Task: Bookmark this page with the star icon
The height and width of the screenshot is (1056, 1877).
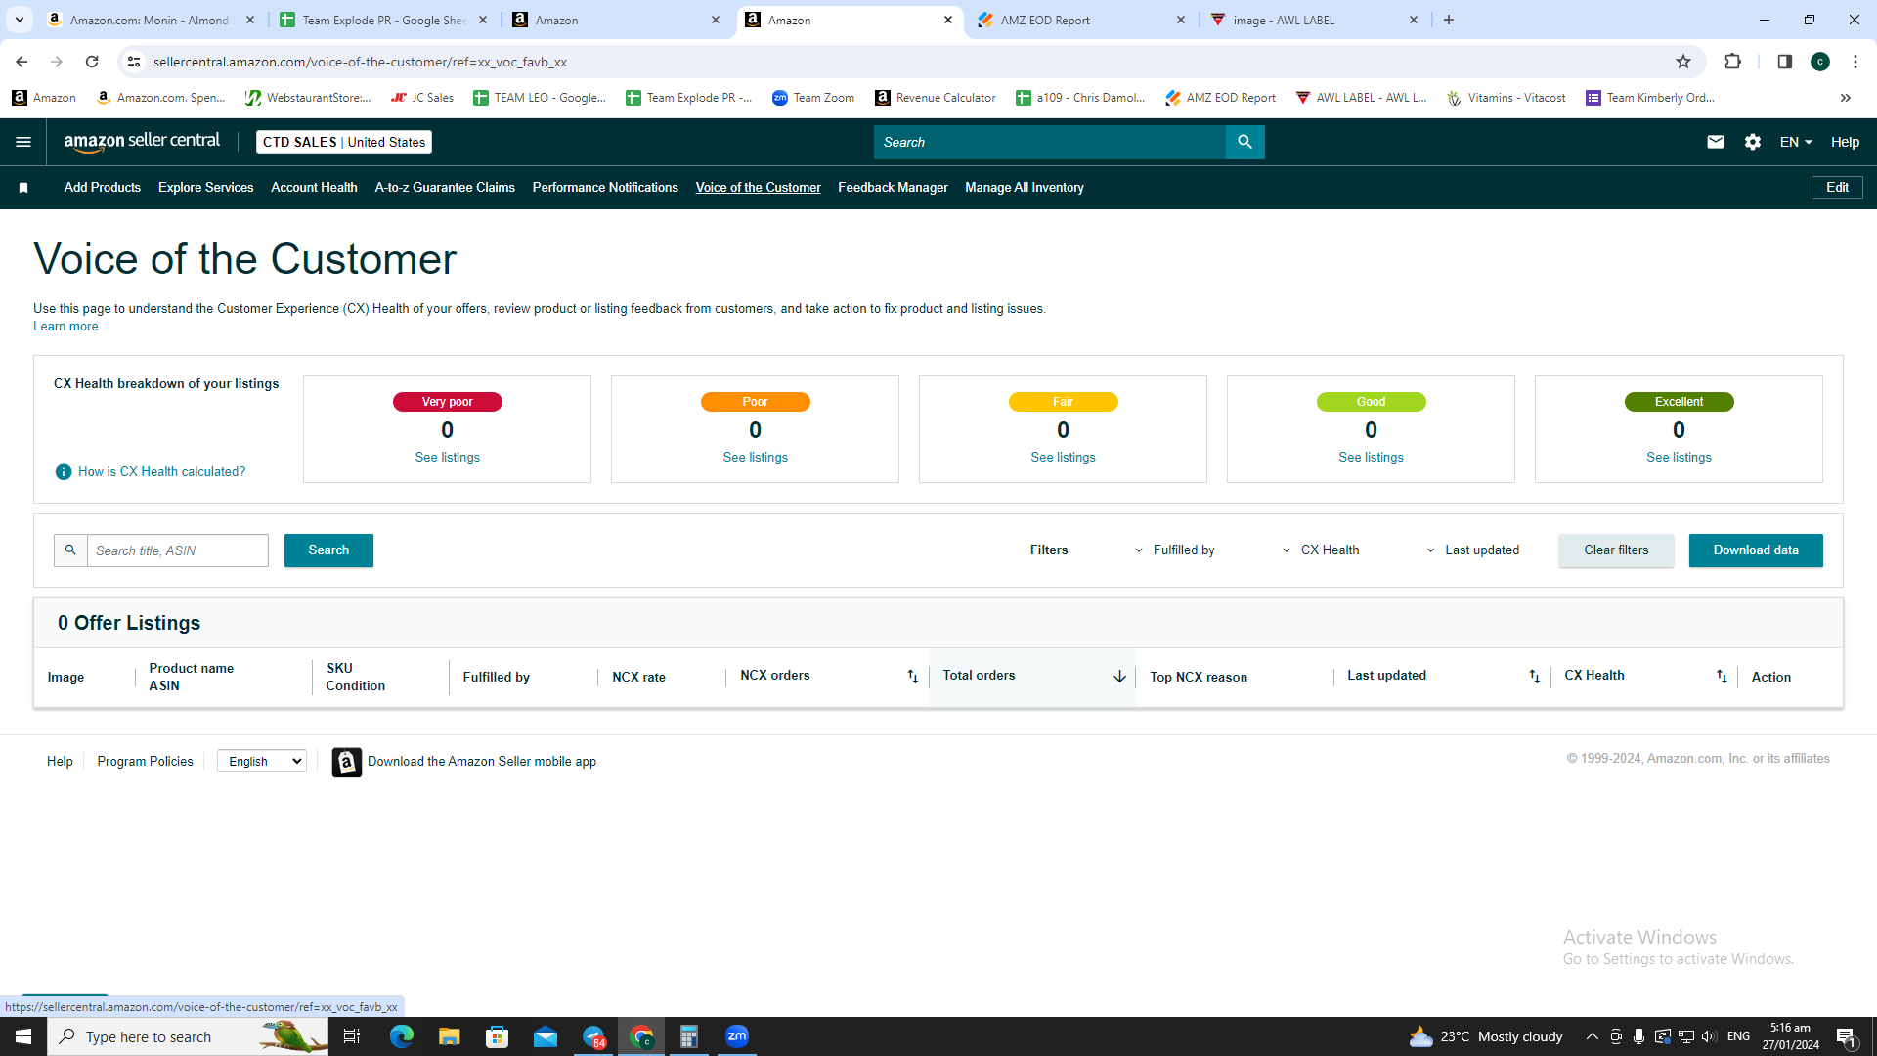Action: point(1682,62)
